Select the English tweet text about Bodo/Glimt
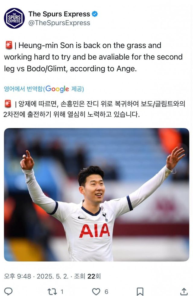 (93, 57)
